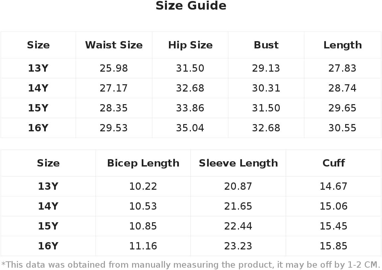This screenshot has width=382, height=270.
Task: Select the 13Y row in the first table
Action: [x=191, y=68]
